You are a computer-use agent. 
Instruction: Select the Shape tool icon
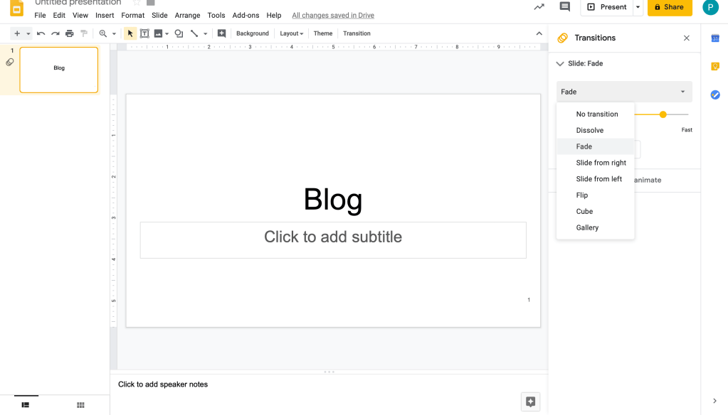point(179,33)
